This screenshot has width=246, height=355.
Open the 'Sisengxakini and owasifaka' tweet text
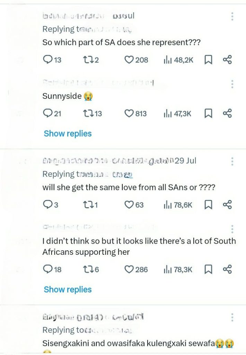[128, 344]
